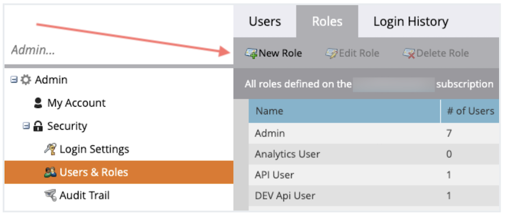The height and width of the screenshot is (217, 506).
Task: Open the Login History tab
Action: [x=411, y=21]
